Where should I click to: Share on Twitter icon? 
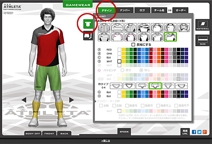199,132
